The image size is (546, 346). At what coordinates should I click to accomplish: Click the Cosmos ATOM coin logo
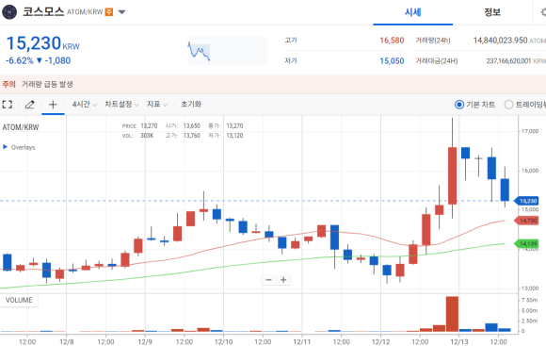coord(9,12)
